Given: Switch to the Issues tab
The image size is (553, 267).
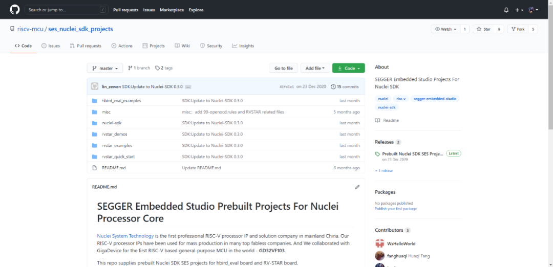Looking at the screenshot, I should (51, 46).
